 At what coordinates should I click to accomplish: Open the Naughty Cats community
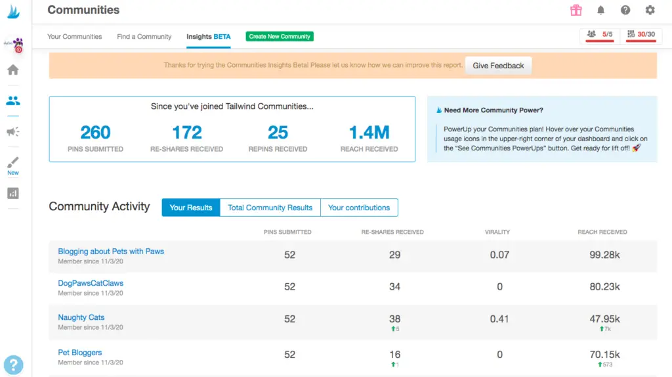[x=81, y=317]
